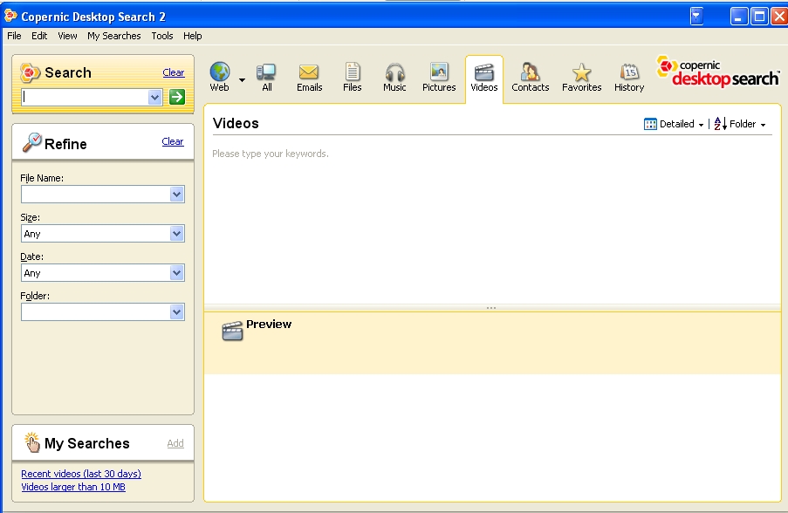The image size is (788, 513).
Task: Clear the Search keywords via Clear link
Action: (x=174, y=72)
